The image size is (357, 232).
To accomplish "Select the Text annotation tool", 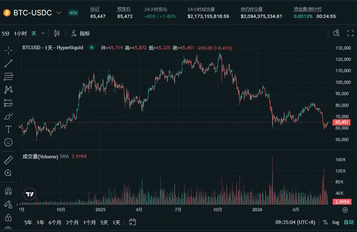I will [8, 129].
